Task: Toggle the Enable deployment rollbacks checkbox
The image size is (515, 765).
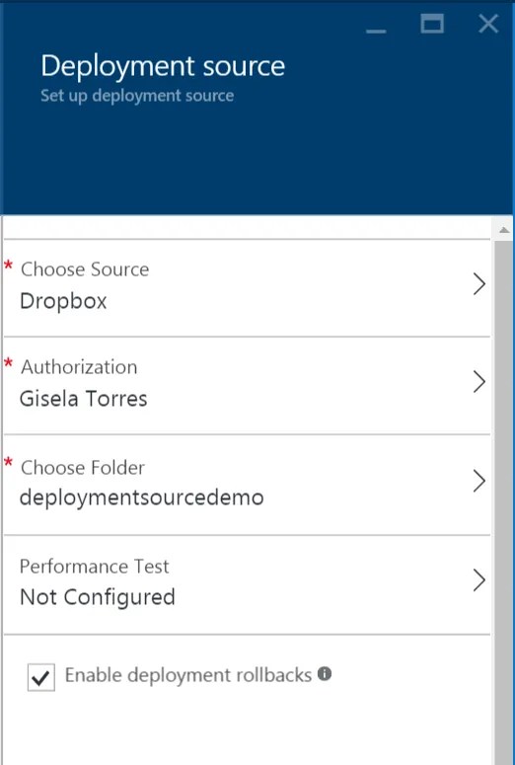Action: (x=41, y=677)
